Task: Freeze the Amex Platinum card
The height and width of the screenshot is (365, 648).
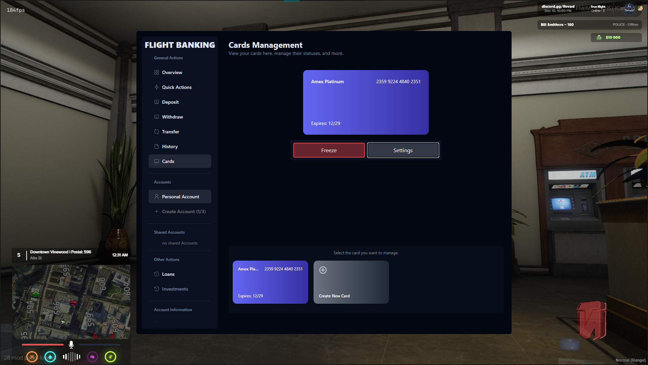Action: point(329,150)
